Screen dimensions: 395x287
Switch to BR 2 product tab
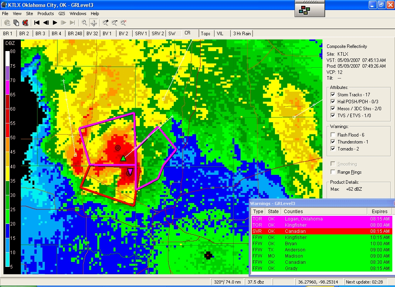(24, 34)
